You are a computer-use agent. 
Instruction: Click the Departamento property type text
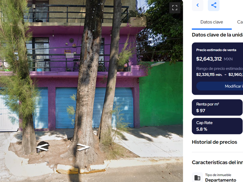point(221,180)
